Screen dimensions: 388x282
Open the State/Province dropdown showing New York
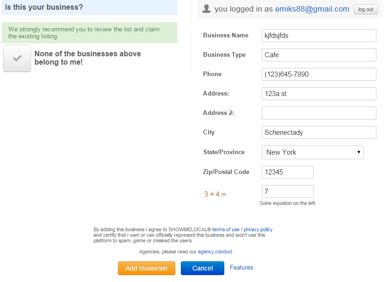(312, 152)
